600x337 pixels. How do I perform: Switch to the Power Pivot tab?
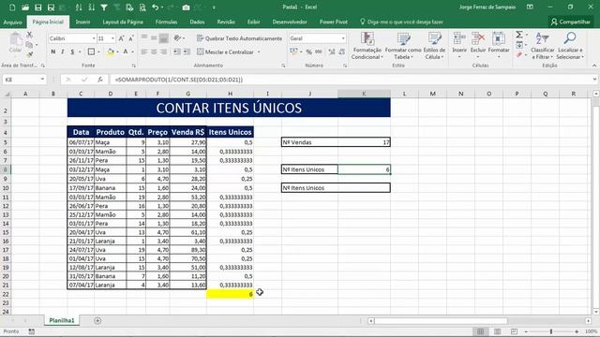point(334,22)
